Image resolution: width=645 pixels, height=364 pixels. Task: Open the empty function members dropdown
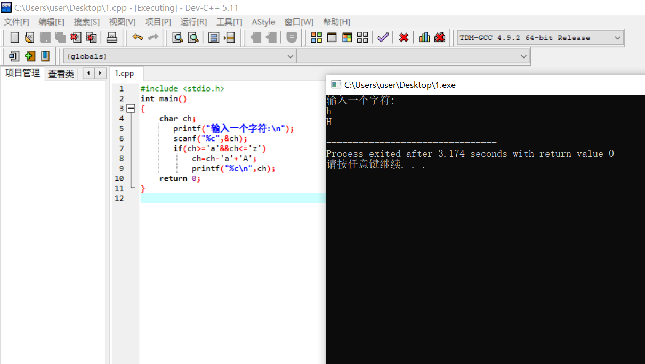413,56
